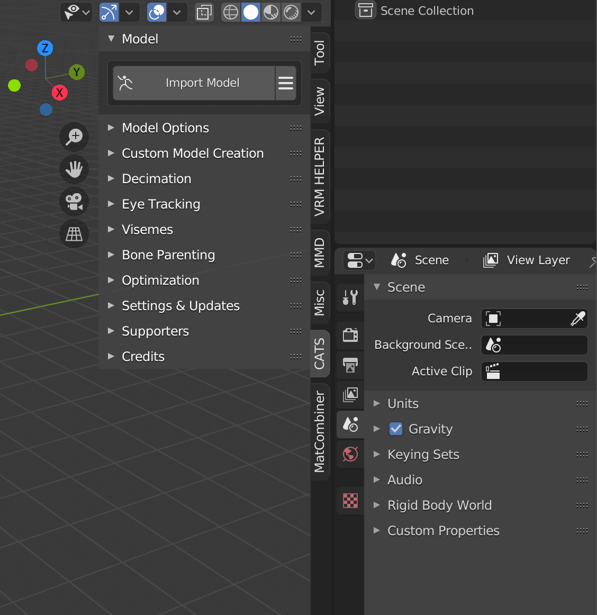Switch to Wireframe viewport shading
Screen dimensions: 597x615
pyautogui.click(x=231, y=12)
